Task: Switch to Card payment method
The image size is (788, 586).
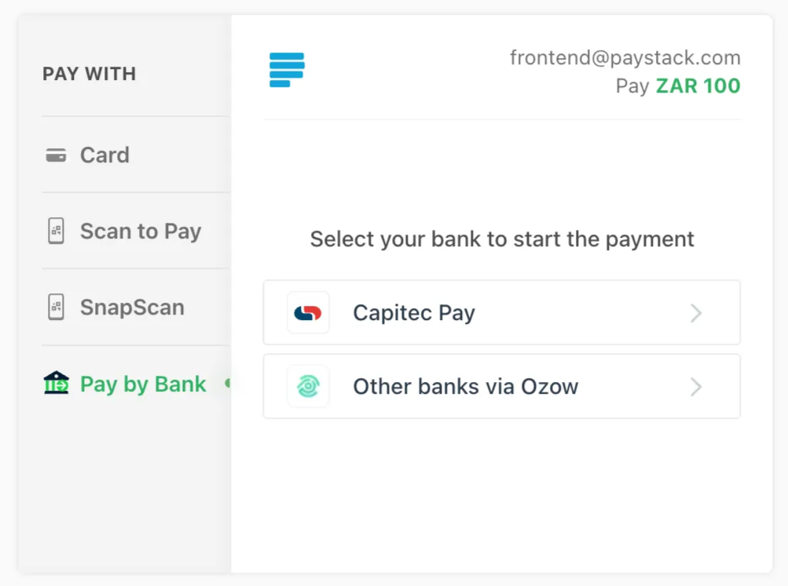Action: 104,155
